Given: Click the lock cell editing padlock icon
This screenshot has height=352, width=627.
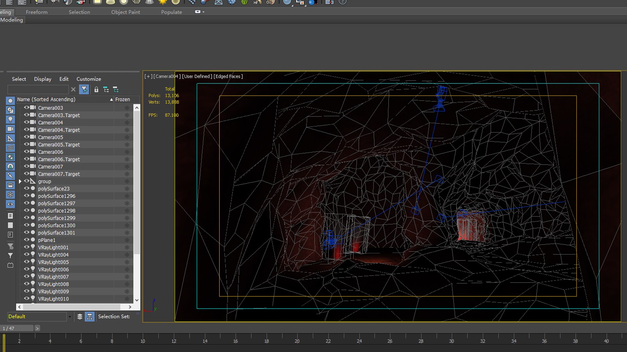Looking at the screenshot, I should coord(96,89).
